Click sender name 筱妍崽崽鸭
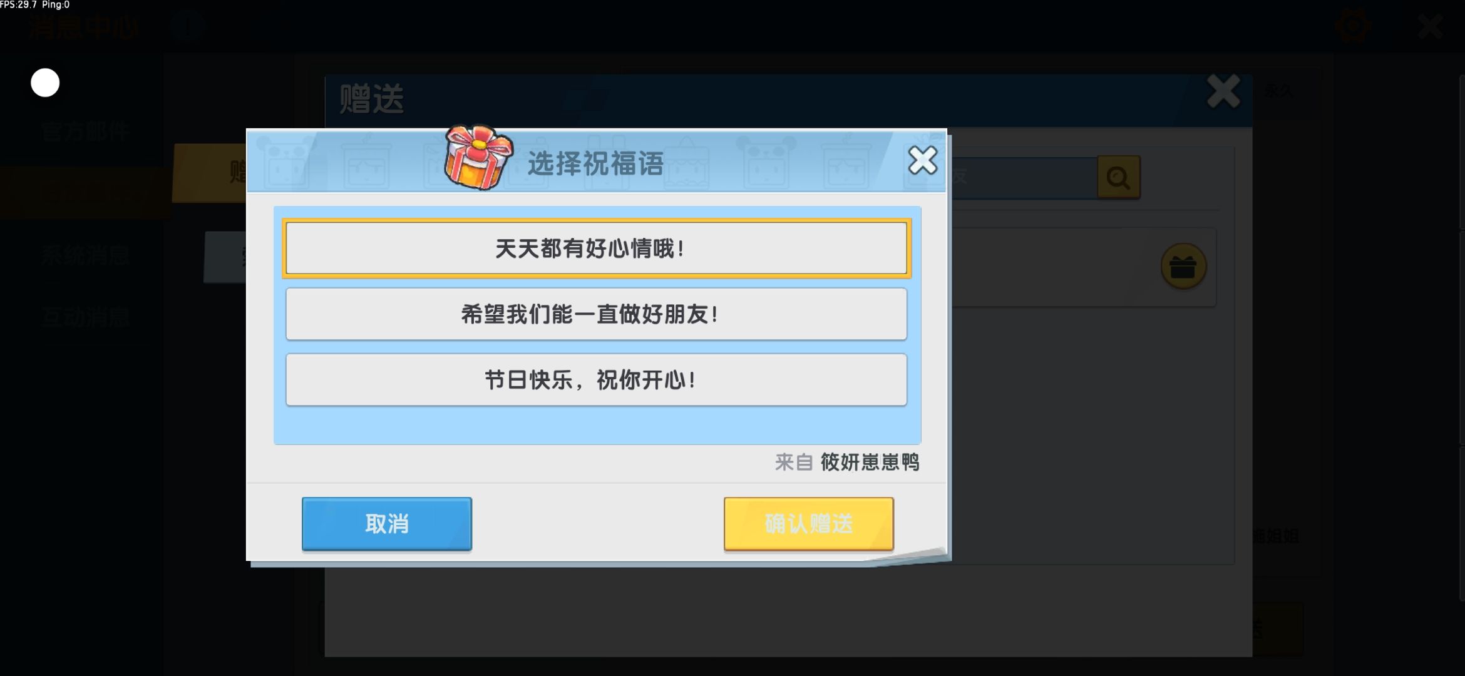Image resolution: width=1465 pixels, height=676 pixels. click(x=870, y=463)
